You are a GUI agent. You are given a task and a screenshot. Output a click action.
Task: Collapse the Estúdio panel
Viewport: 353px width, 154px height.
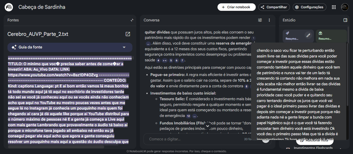tap(345, 20)
